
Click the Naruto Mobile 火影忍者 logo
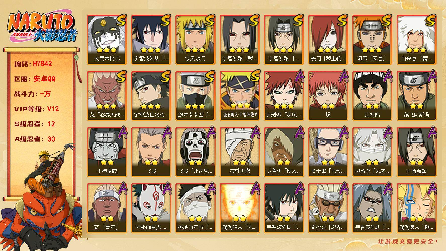click(42, 26)
